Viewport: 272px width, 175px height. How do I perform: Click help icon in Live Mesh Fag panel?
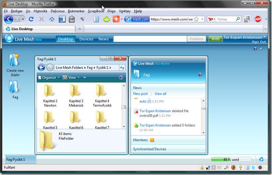pyautogui.click(x=200, y=75)
